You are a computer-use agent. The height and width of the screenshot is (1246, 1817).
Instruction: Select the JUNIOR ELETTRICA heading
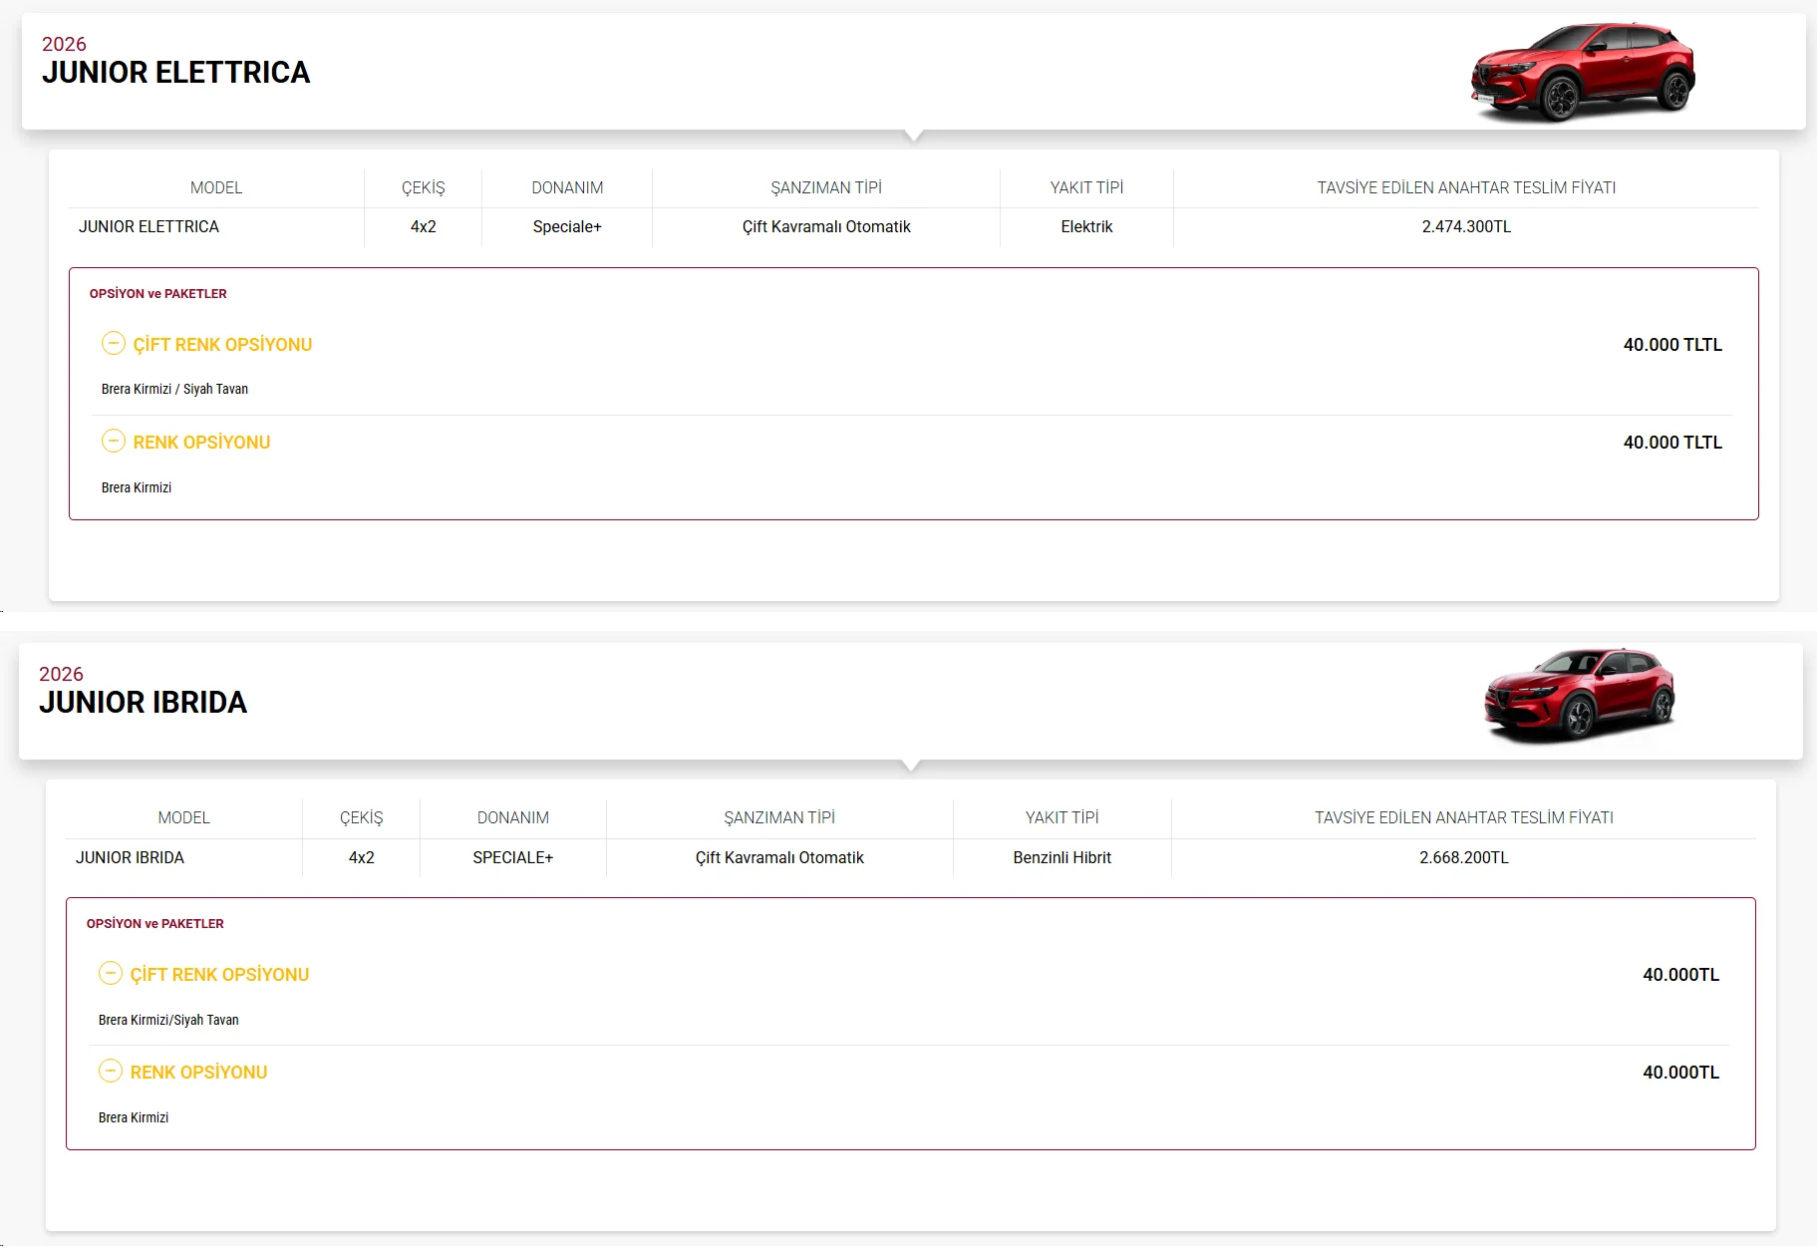175,73
